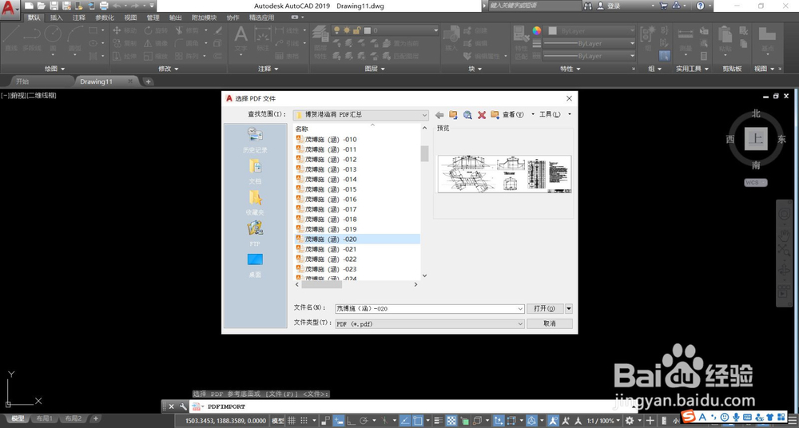Click the layer color square in layer dropdown
This screenshot has width=799, height=428.
tap(368, 30)
